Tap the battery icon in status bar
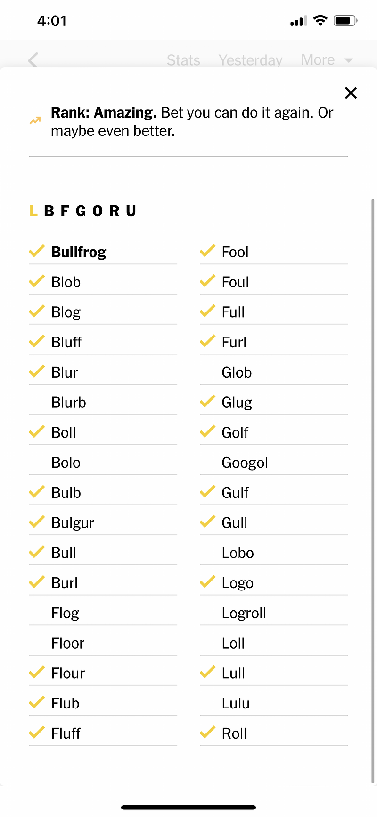377x817 pixels. 345,21
